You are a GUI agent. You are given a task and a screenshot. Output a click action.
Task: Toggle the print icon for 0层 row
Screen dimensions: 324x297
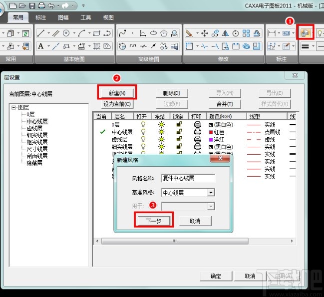point(198,125)
